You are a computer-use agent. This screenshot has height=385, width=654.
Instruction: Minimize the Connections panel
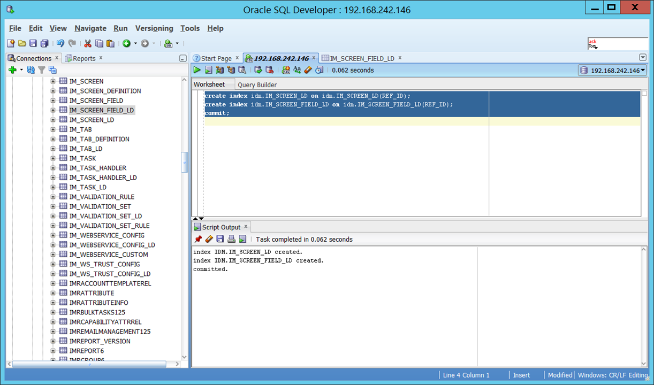coord(183,58)
